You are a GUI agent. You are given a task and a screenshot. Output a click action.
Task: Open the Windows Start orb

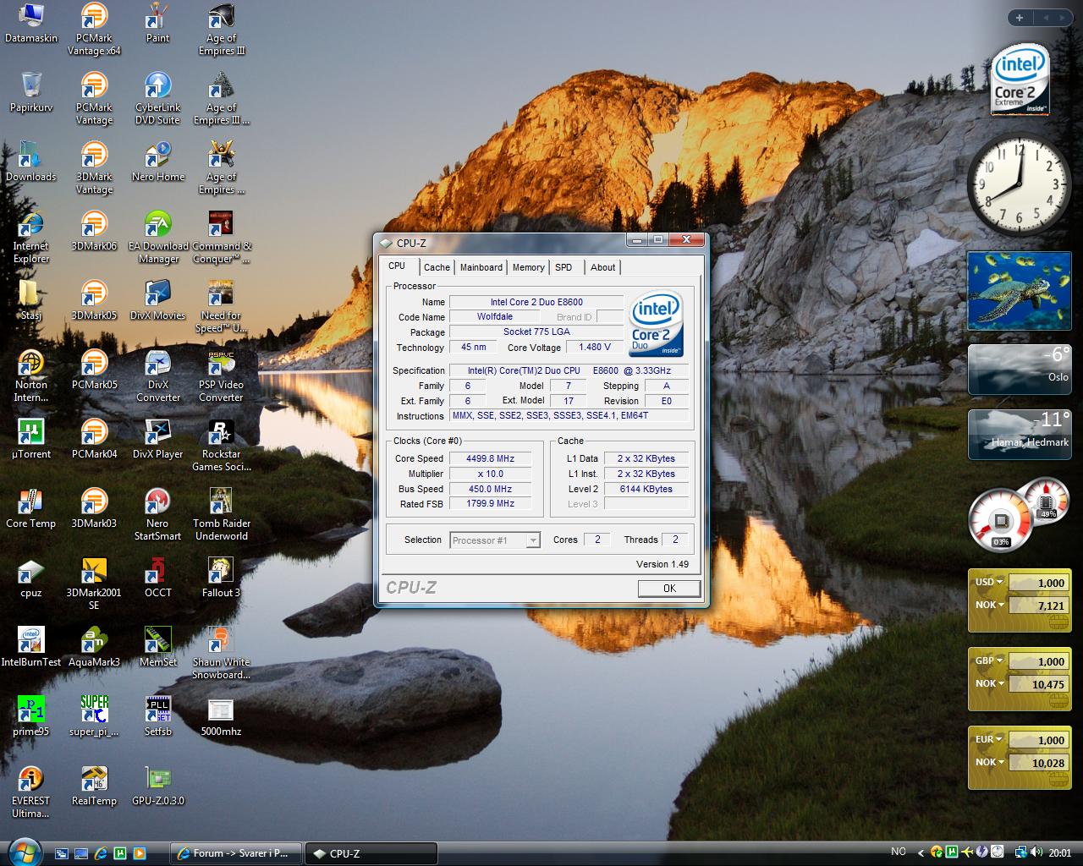point(23,851)
